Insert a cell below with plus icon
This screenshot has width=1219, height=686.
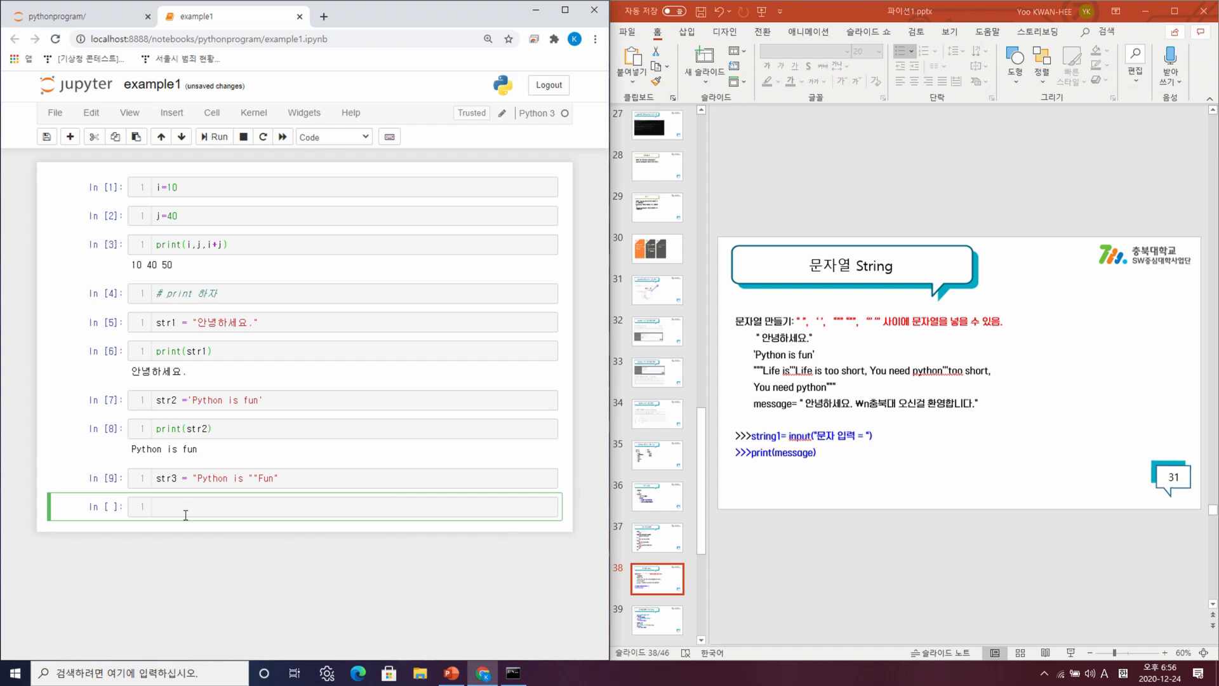click(x=70, y=137)
